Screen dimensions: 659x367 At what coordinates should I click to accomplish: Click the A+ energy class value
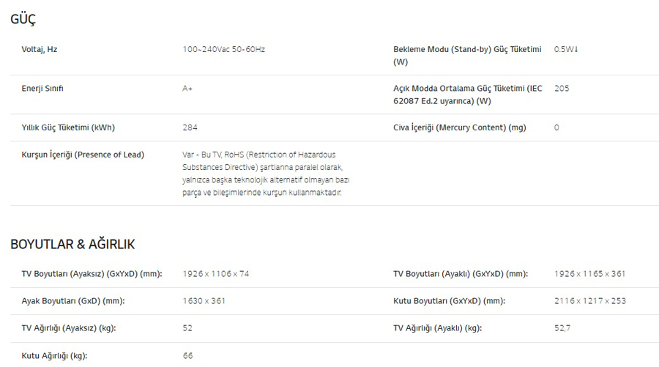click(x=187, y=89)
